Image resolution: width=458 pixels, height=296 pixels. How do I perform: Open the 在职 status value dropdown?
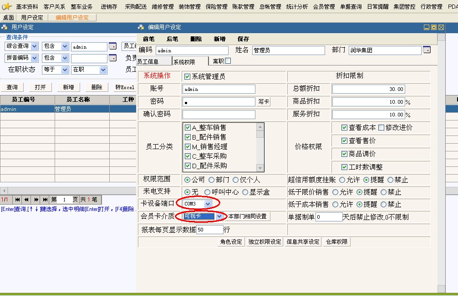point(103,70)
